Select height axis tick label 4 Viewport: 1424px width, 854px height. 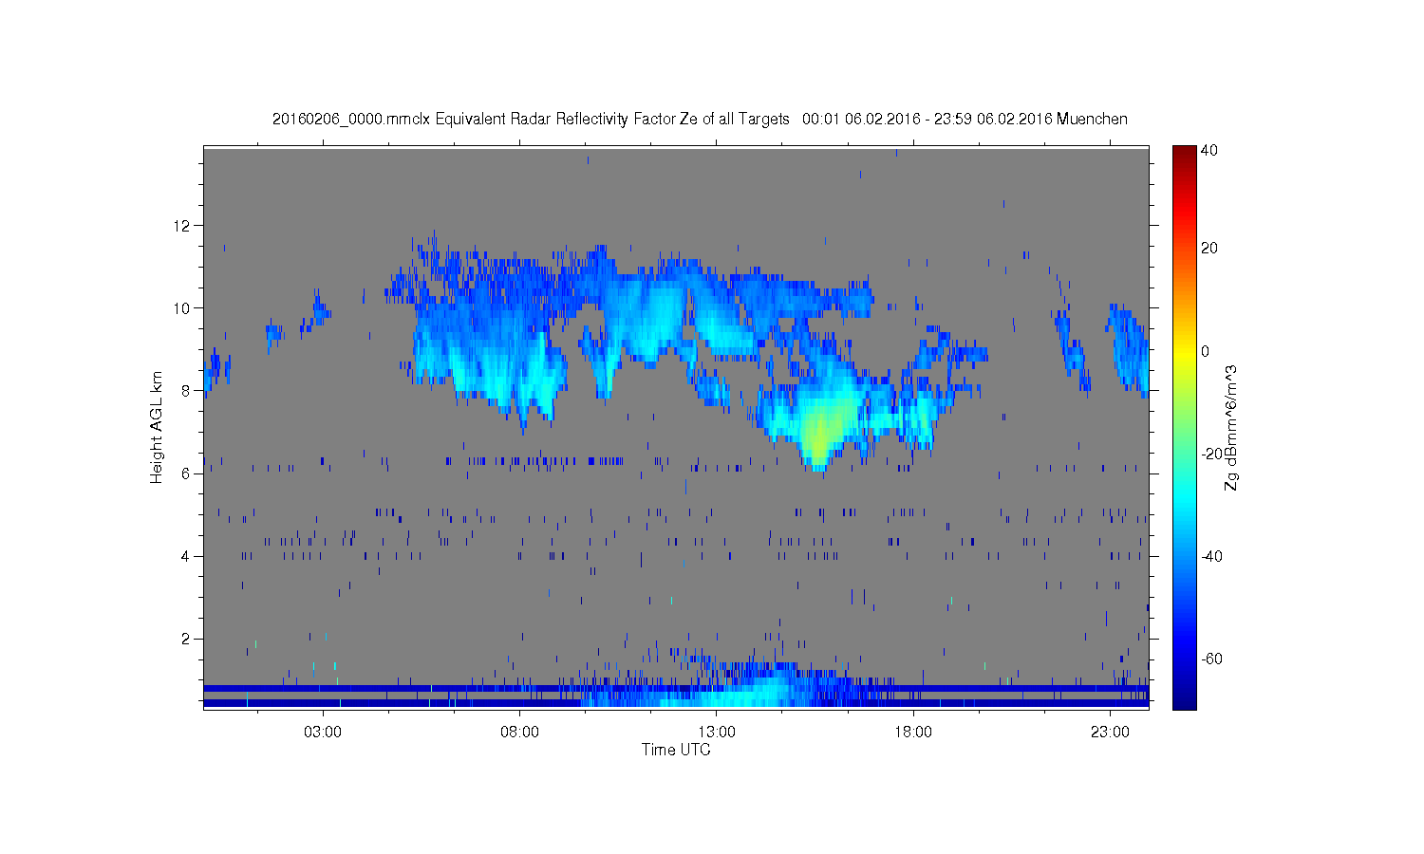(187, 556)
